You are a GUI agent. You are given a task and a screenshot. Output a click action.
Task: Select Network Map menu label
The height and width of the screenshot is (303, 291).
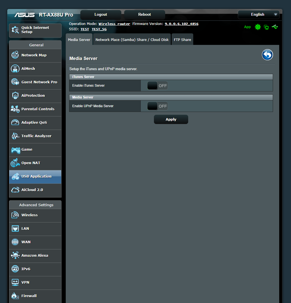[34, 55]
